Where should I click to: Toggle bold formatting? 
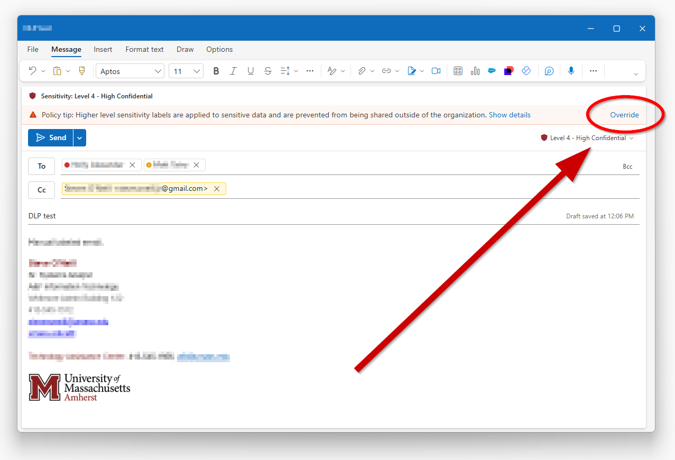(216, 70)
